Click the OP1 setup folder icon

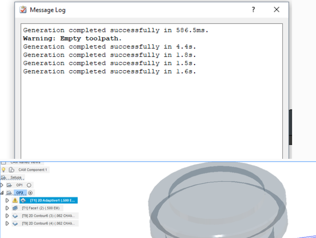[9, 185]
